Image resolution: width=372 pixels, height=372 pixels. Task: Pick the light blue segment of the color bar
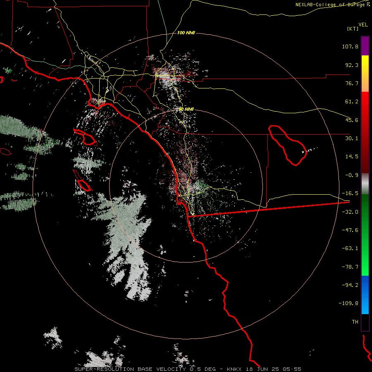(x=365, y=306)
